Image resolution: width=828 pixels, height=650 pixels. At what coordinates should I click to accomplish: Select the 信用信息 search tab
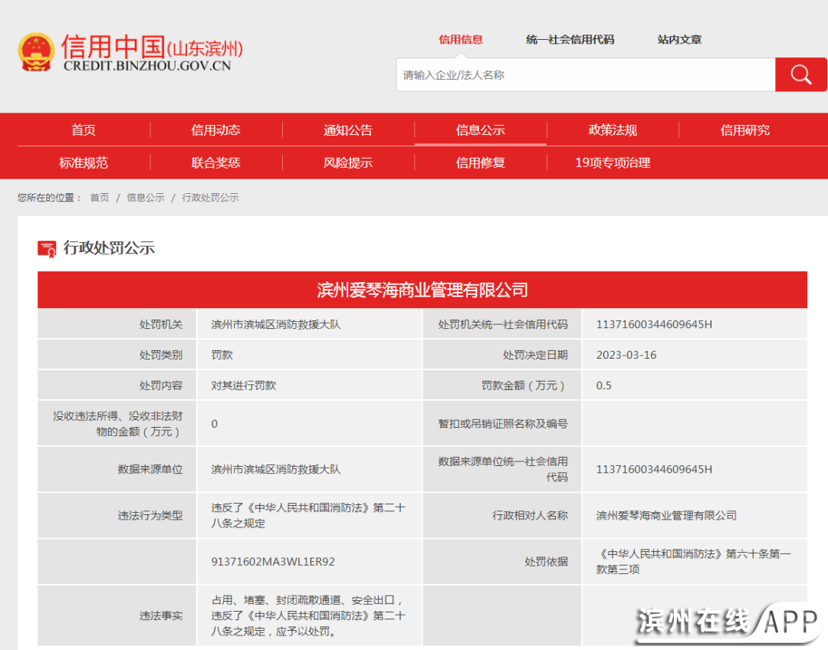460,40
